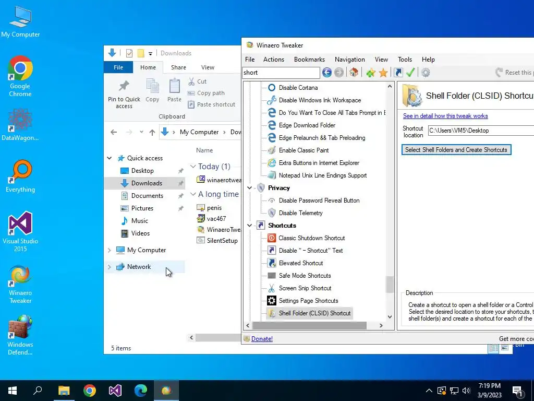Open notification center icon in system tray

518,391
